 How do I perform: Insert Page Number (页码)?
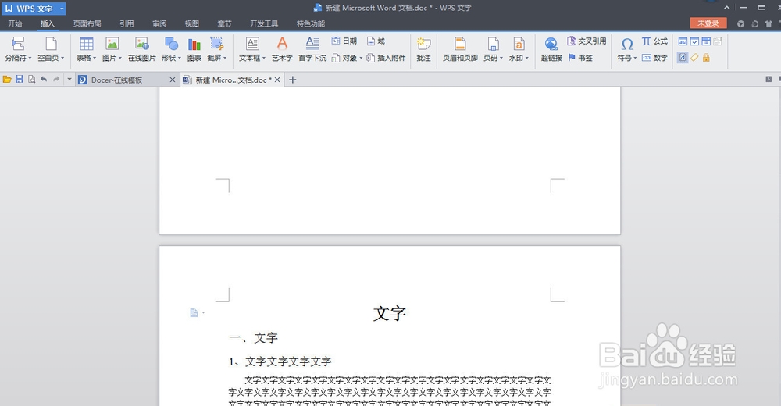(493, 49)
